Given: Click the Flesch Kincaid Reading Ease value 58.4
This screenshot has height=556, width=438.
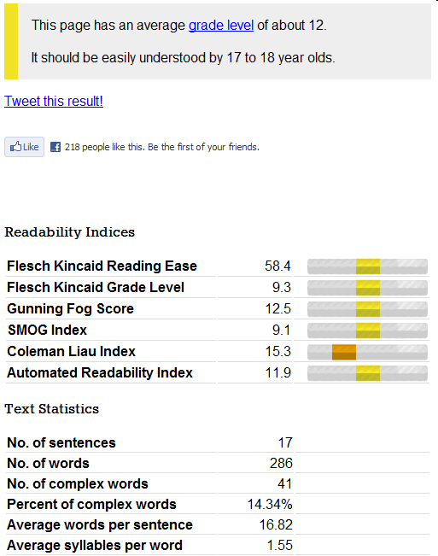Looking at the screenshot, I should tap(277, 266).
